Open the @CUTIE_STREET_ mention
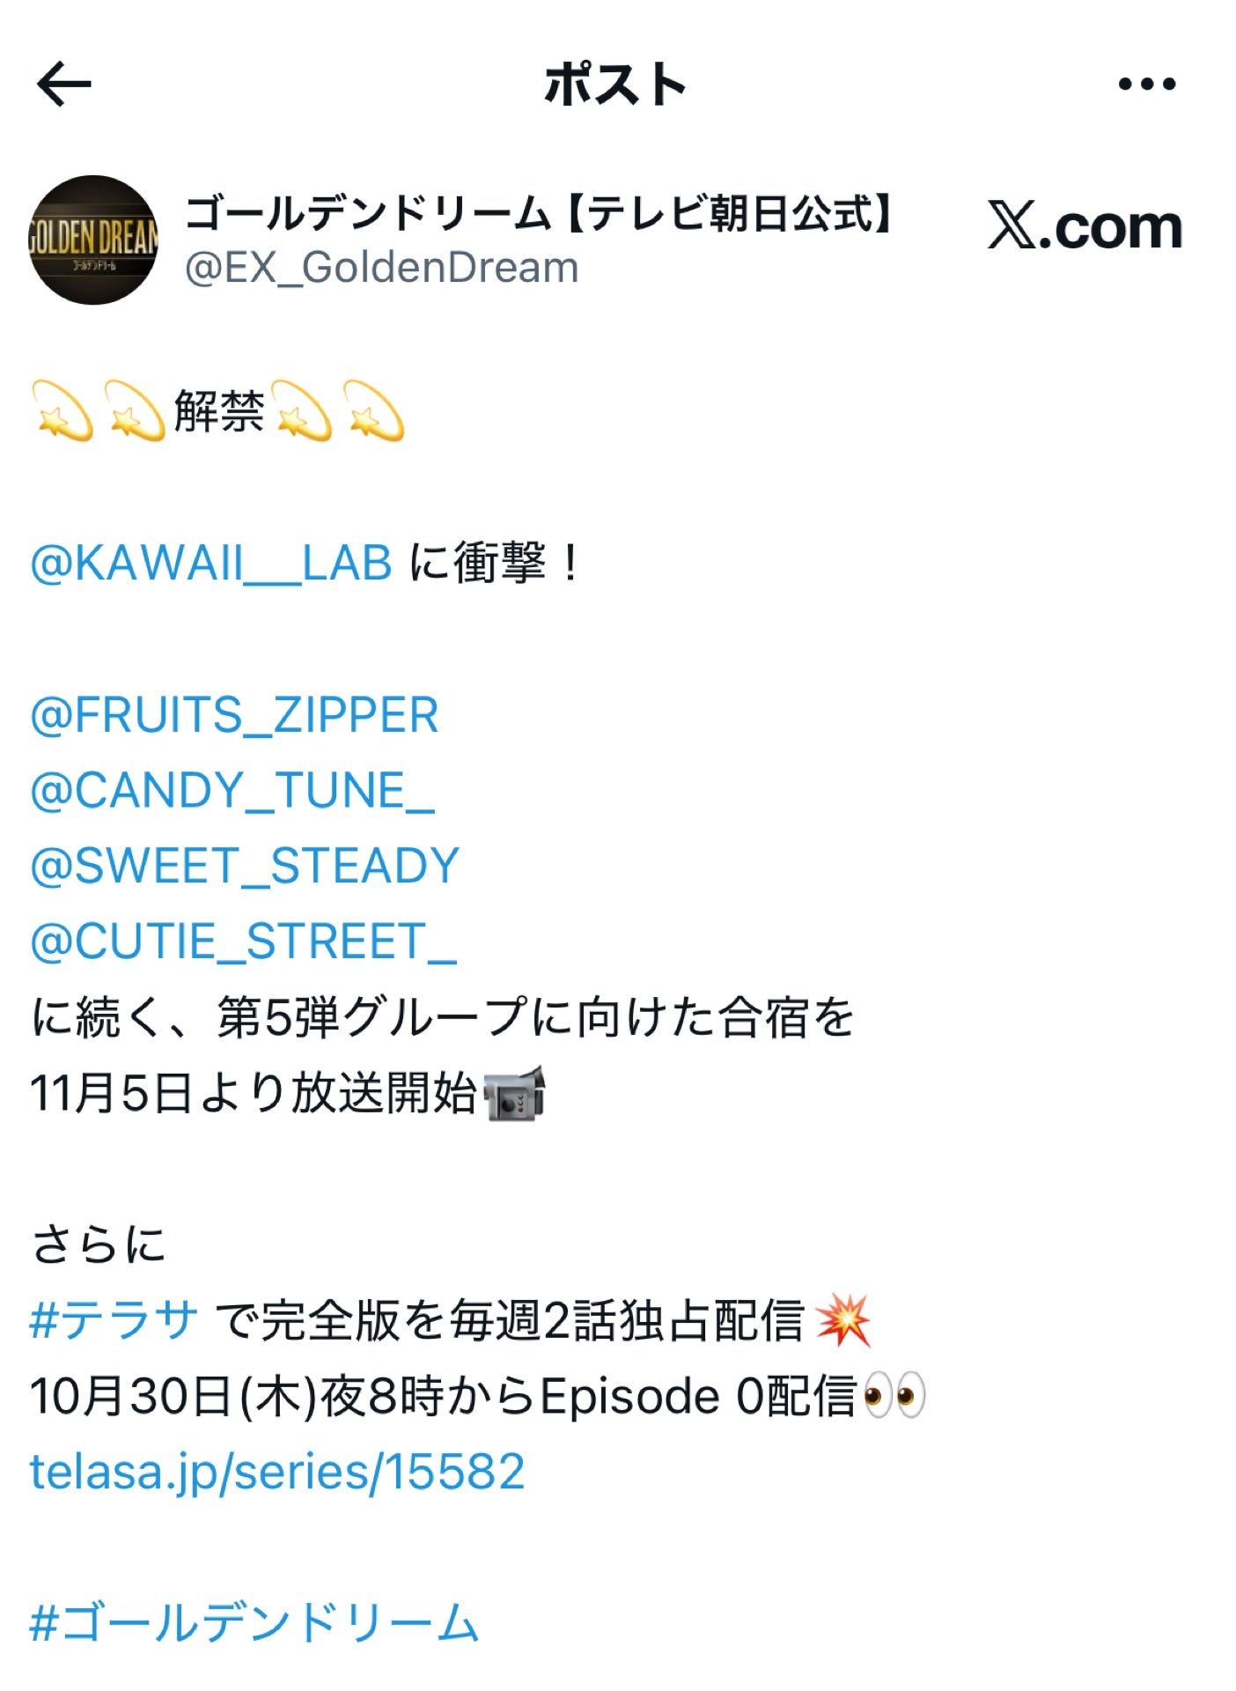Viewport: 1236px width, 1691px height. click(x=244, y=941)
